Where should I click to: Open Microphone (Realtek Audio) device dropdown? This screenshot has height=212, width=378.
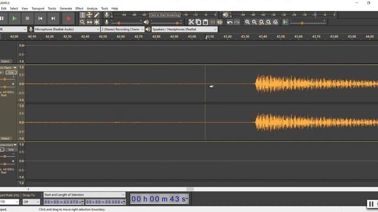click(x=67, y=29)
